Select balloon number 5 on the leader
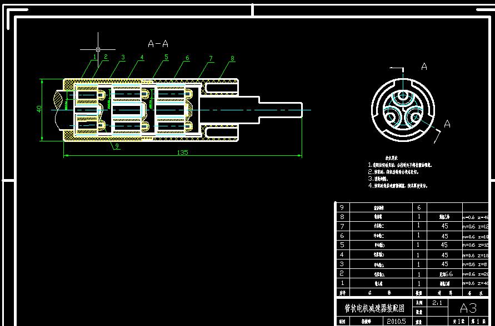This screenshot has height=326, width=495. pyautogui.click(x=166, y=57)
